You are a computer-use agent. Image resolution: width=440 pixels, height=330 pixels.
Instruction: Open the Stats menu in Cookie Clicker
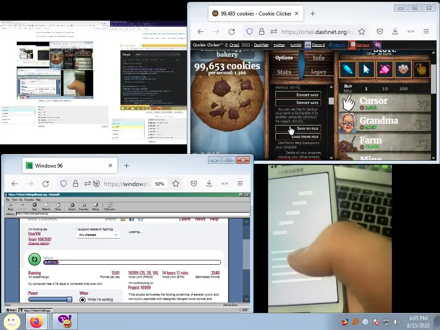(x=284, y=72)
